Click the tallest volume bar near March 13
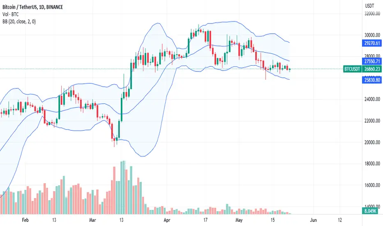This screenshot has height=226, width=383. click(124, 187)
